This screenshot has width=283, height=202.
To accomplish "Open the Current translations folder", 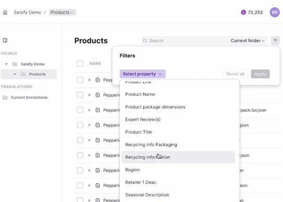I will 29,97.
